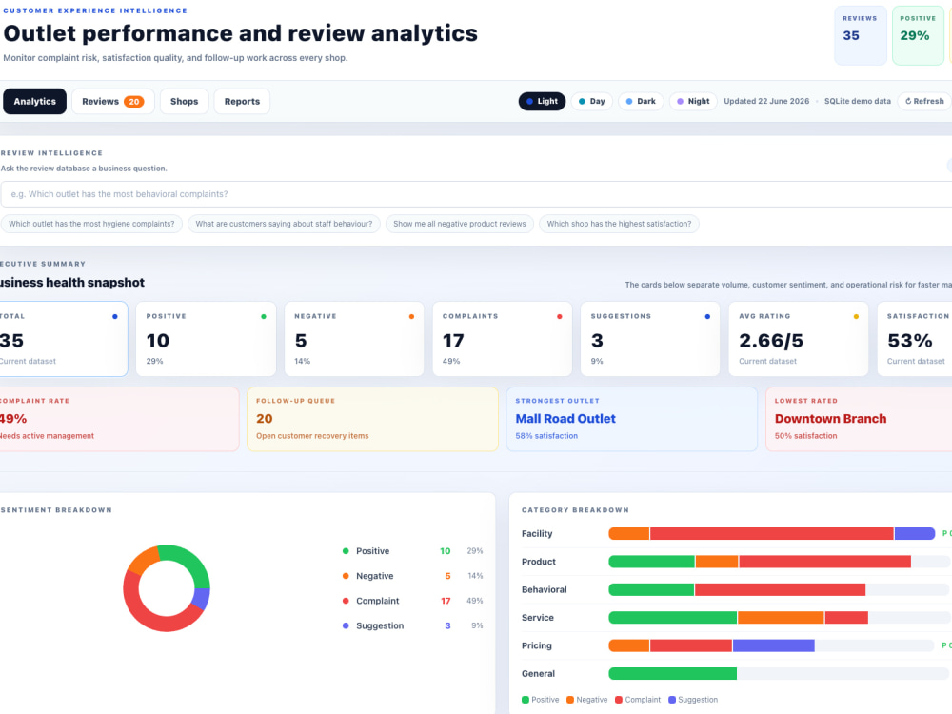Open the Follow-up Queue card
This screenshot has height=714, width=952.
(373, 419)
